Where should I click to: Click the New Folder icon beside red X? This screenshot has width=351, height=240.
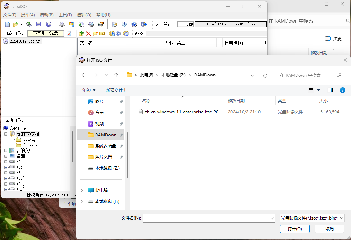(95, 34)
